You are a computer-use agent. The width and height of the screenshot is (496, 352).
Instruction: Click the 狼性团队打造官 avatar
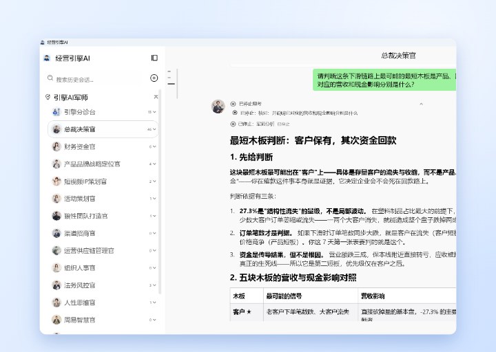(56, 216)
